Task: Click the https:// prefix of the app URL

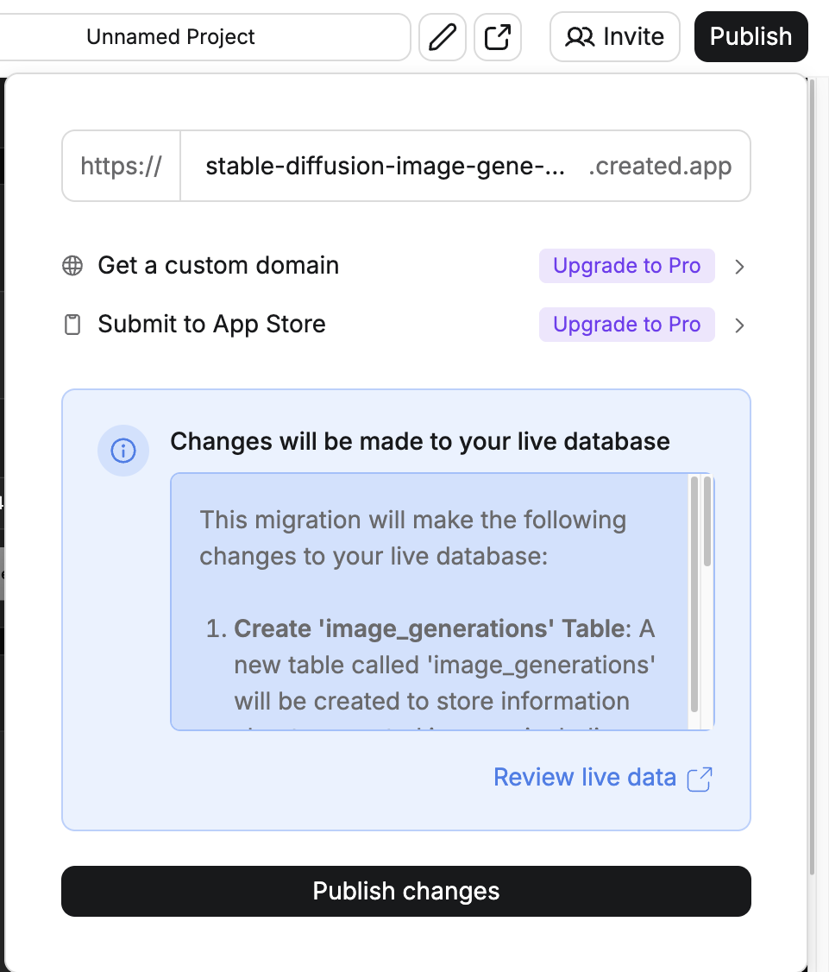Action: pyautogui.click(x=121, y=166)
